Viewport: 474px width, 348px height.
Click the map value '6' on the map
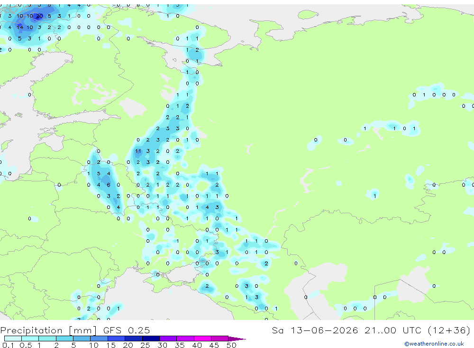click(109, 185)
